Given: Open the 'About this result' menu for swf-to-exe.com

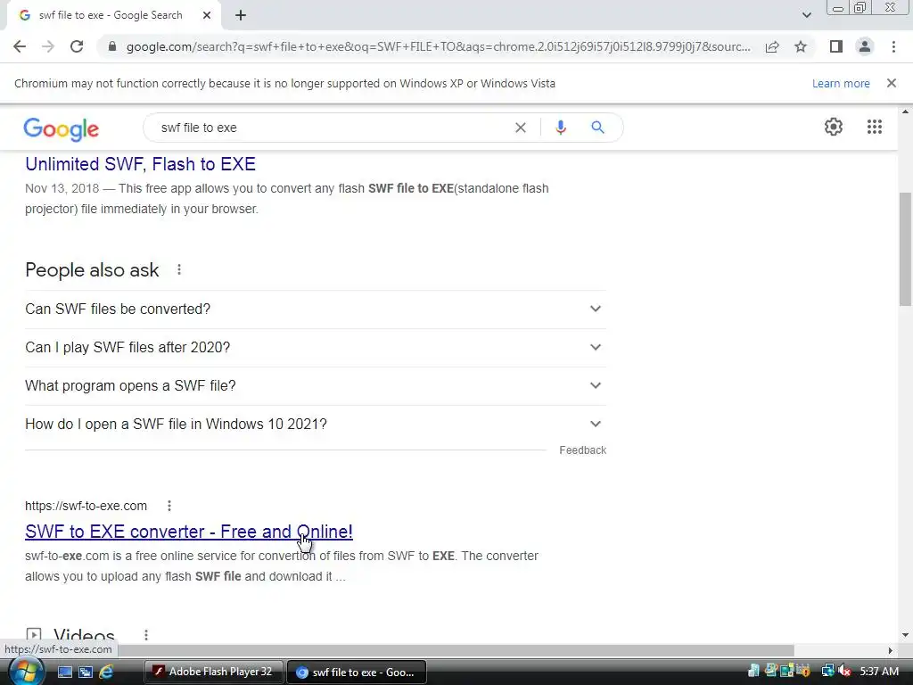Looking at the screenshot, I should point(169,506).
